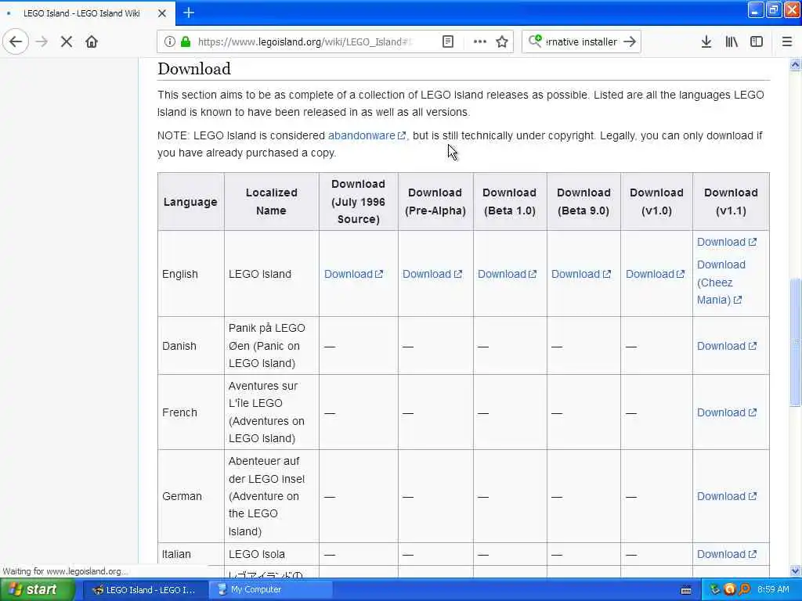Open the Firefox hamburger menu
This screenshot has width=802, height=601.
pyautogui.click(x=786, y=42)
